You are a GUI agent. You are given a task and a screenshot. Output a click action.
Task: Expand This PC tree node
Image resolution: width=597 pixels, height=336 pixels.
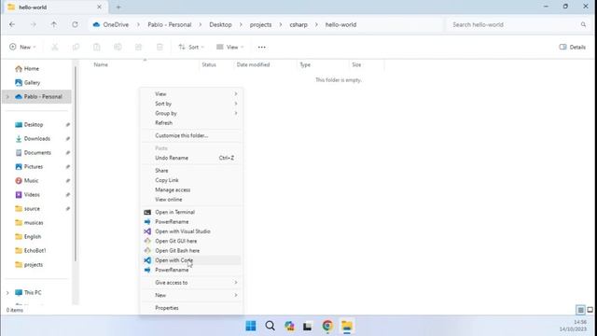click(7, 292)
